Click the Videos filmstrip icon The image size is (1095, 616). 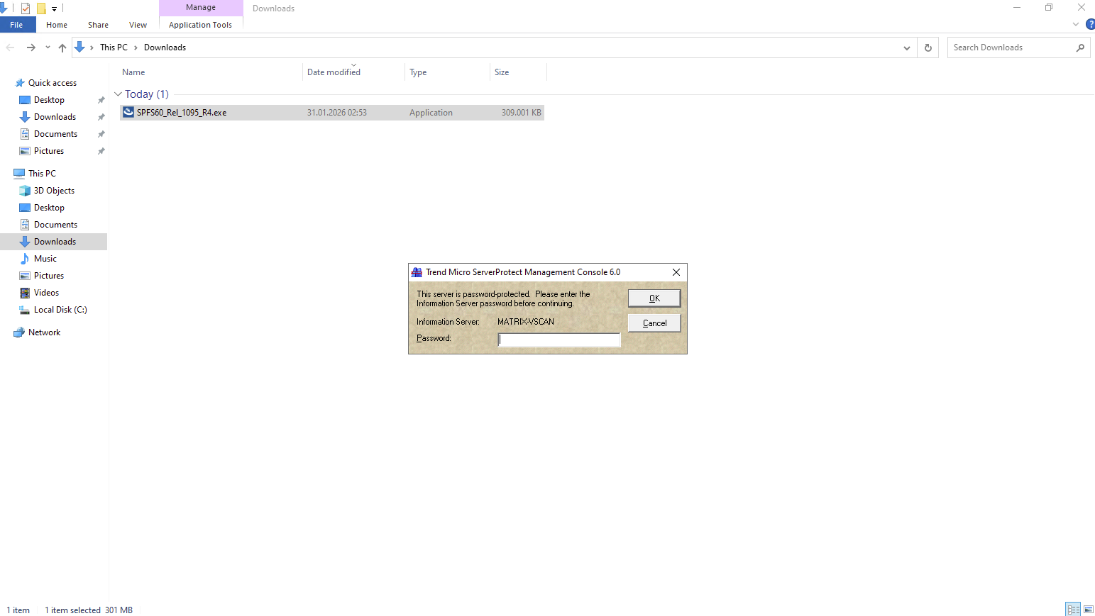tap(25, 293)
